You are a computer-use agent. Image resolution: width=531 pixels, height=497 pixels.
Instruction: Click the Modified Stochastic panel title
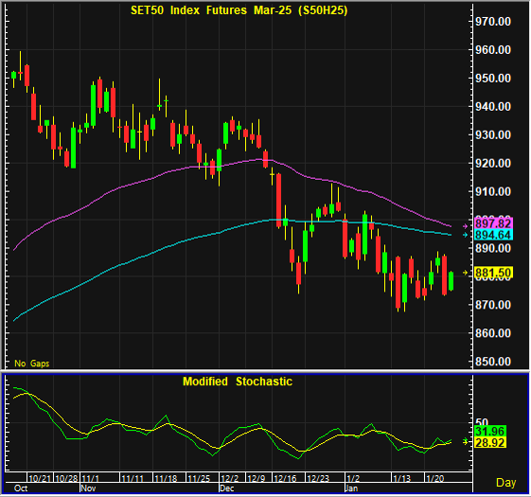pos(238,382)
